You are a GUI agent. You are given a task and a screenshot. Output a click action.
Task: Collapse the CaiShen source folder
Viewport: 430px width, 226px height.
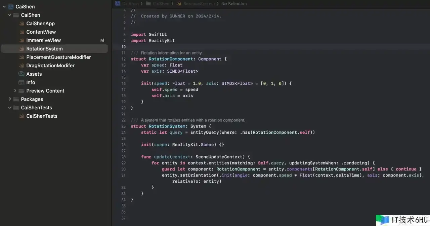click(x=9, y=15)
